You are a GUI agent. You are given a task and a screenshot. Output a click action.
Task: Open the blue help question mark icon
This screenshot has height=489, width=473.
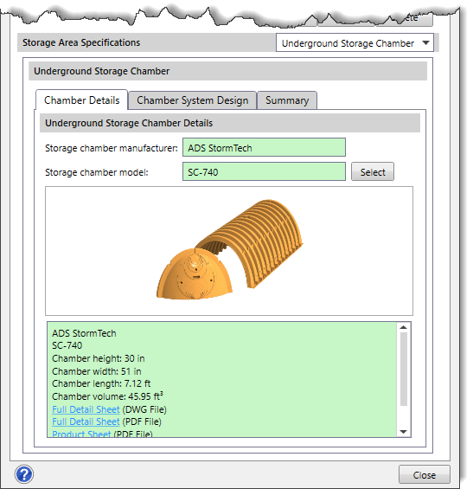click(x=24, y=474)
